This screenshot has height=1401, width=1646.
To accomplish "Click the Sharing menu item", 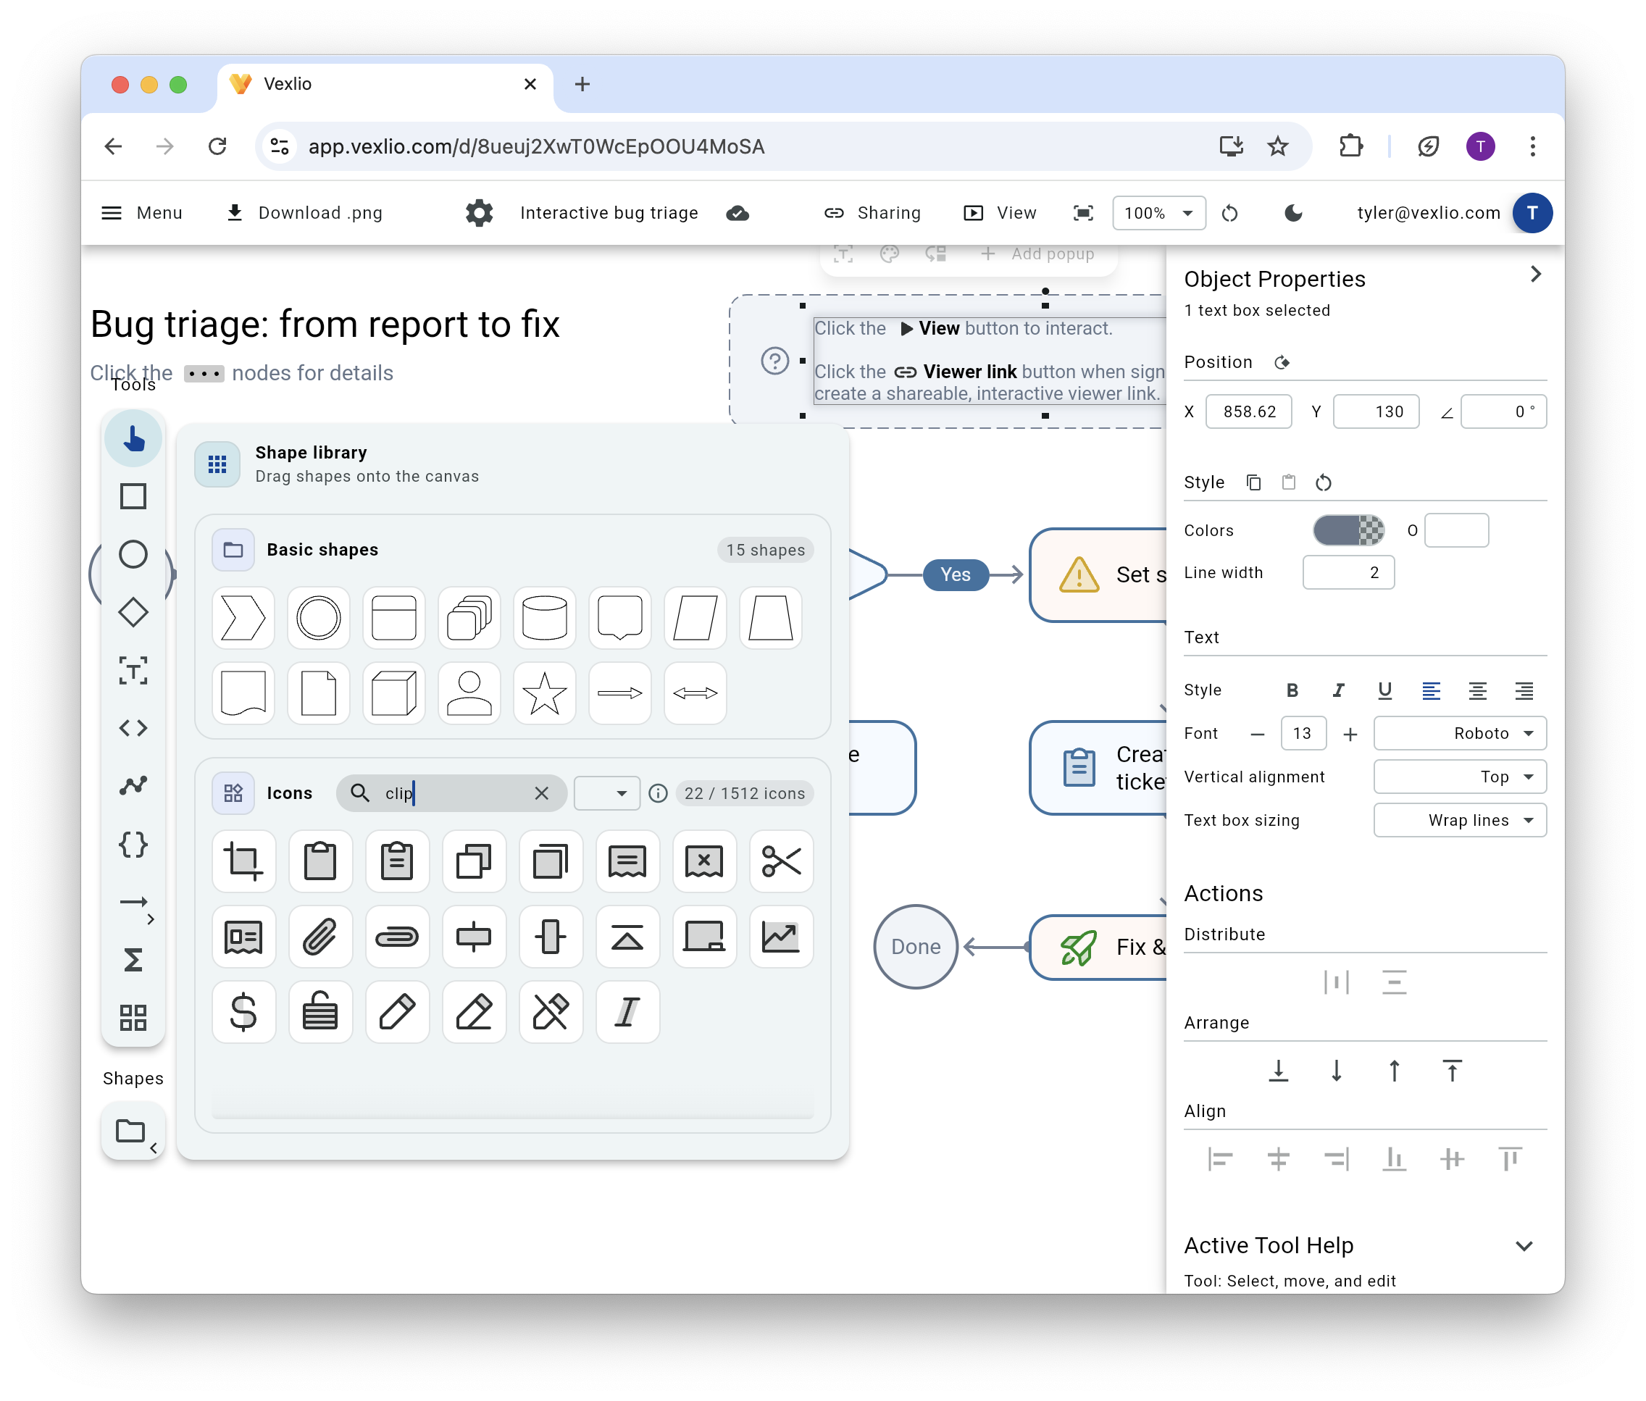I will (x=872, y=213).
